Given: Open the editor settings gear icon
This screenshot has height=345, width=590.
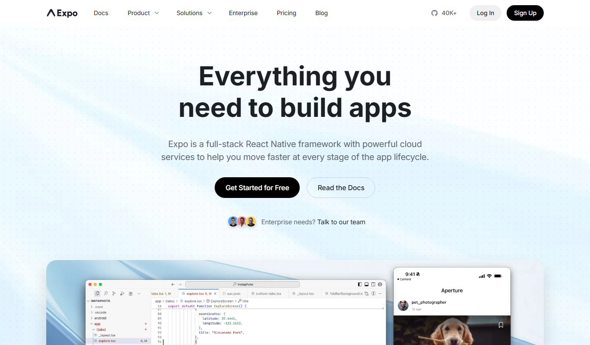Looking at the screenshot, I should [380, 285].
